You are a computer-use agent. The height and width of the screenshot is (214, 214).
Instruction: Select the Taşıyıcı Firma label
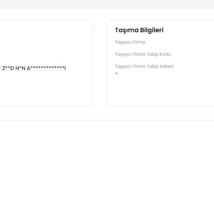(x=130, y=42)
